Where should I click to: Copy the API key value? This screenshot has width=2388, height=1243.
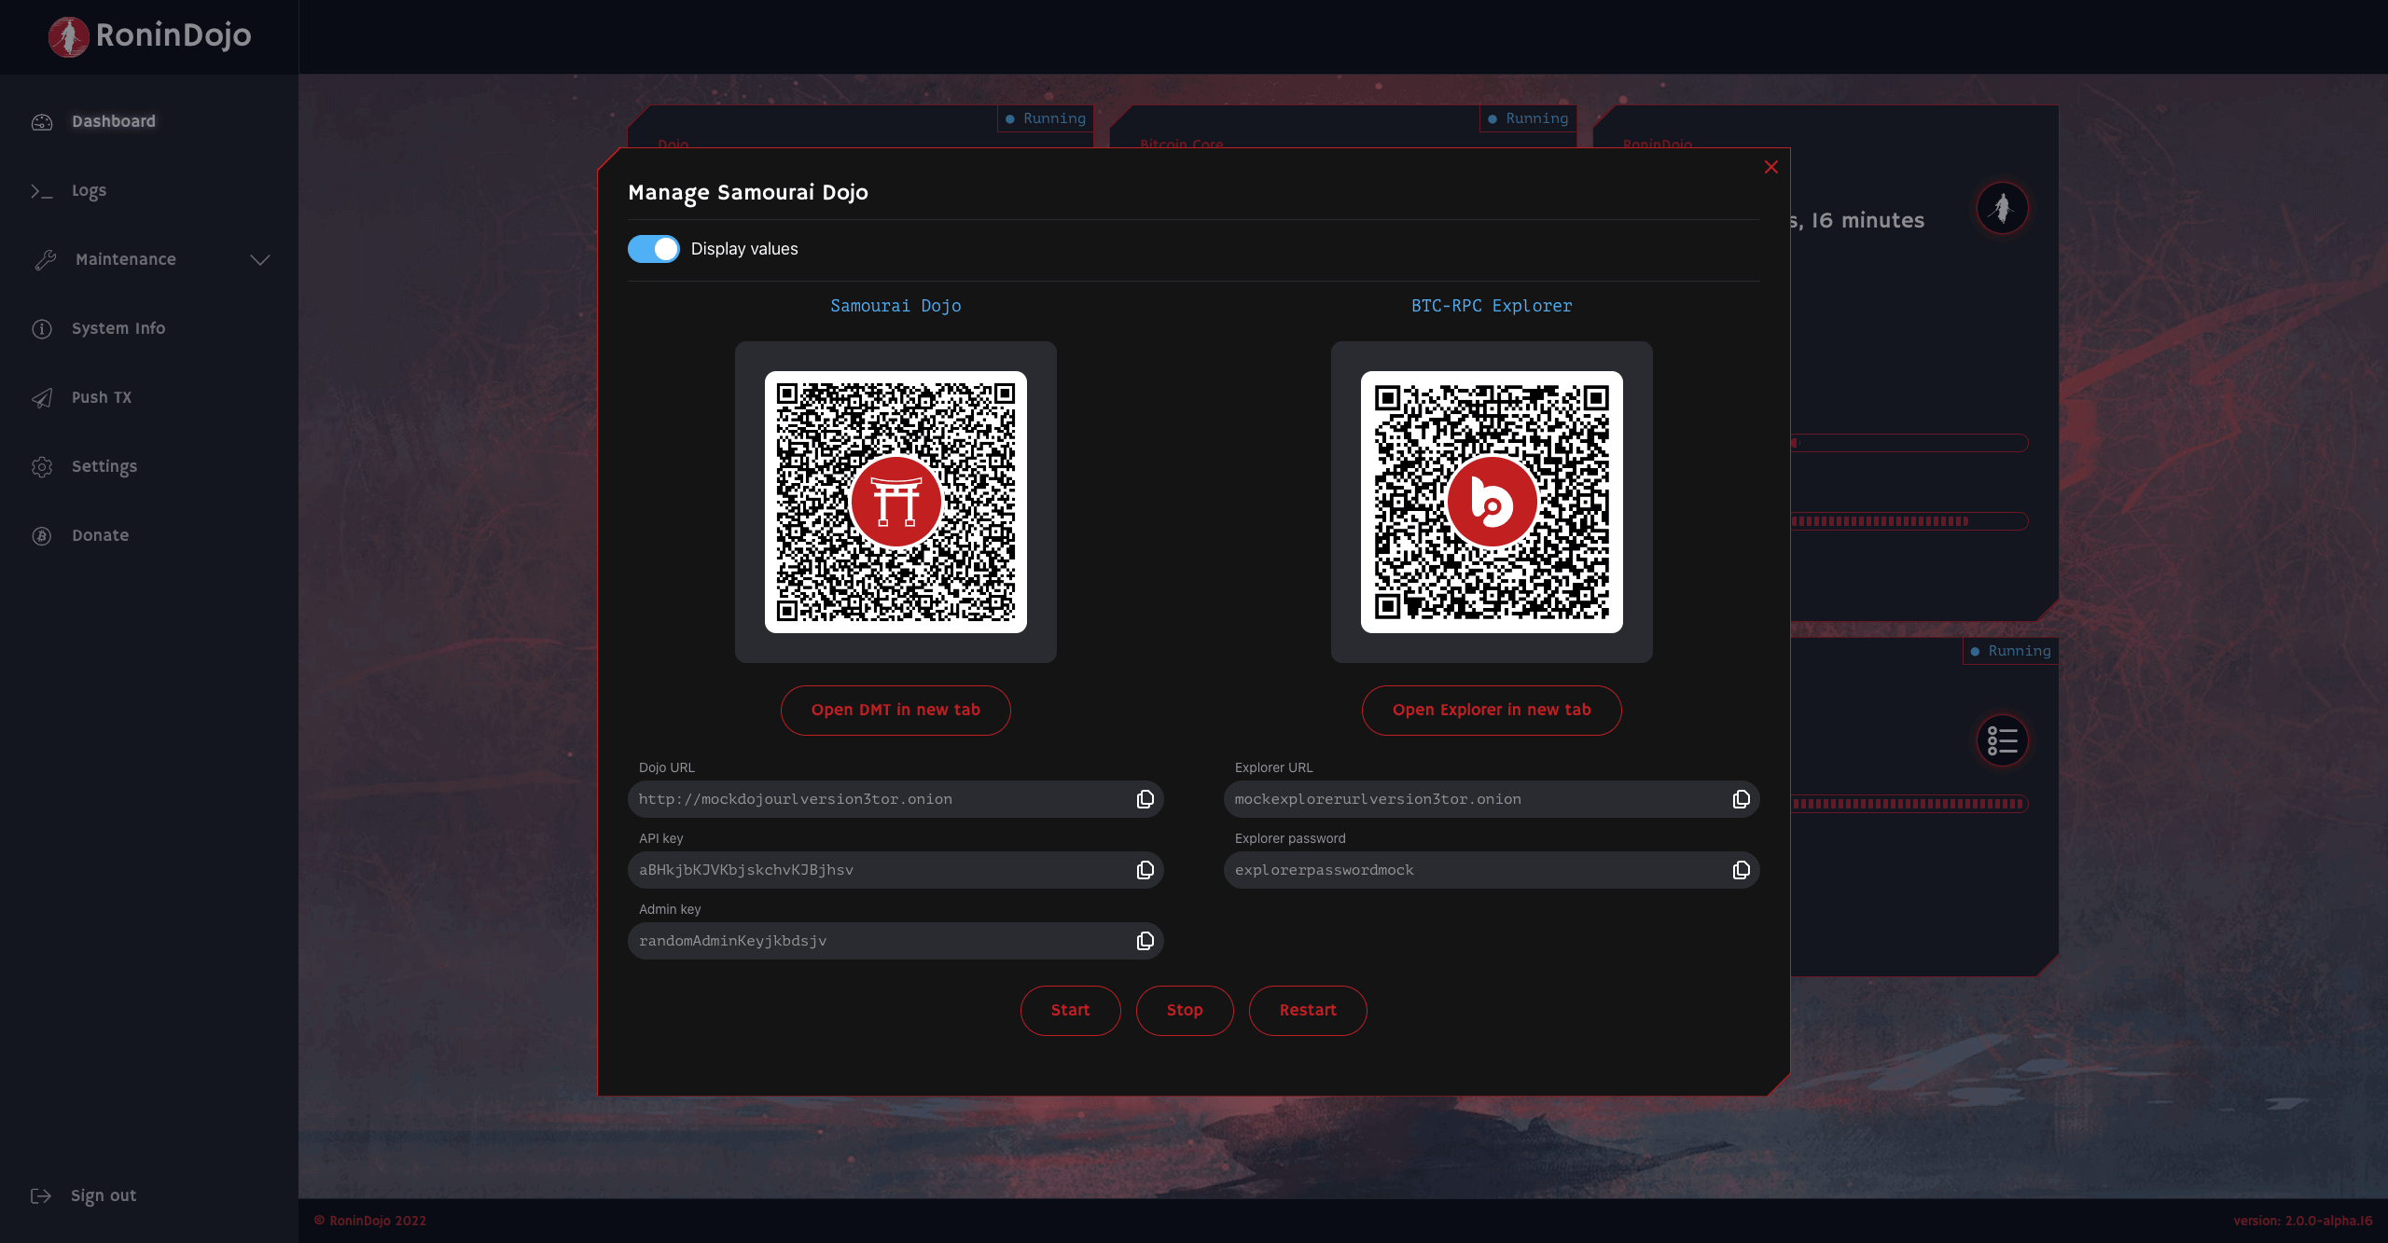[x=1145, y=870]
